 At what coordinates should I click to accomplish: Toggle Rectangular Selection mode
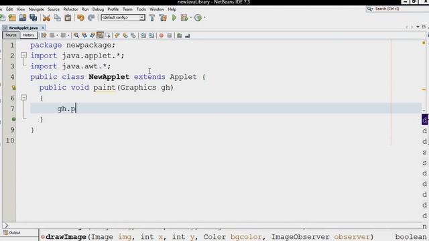tap(107, 35)
